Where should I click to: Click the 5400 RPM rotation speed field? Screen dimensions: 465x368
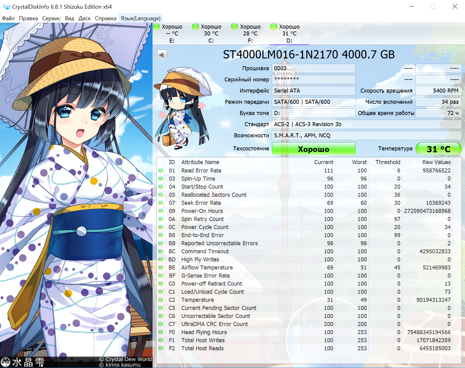click(x=439, y=91)
